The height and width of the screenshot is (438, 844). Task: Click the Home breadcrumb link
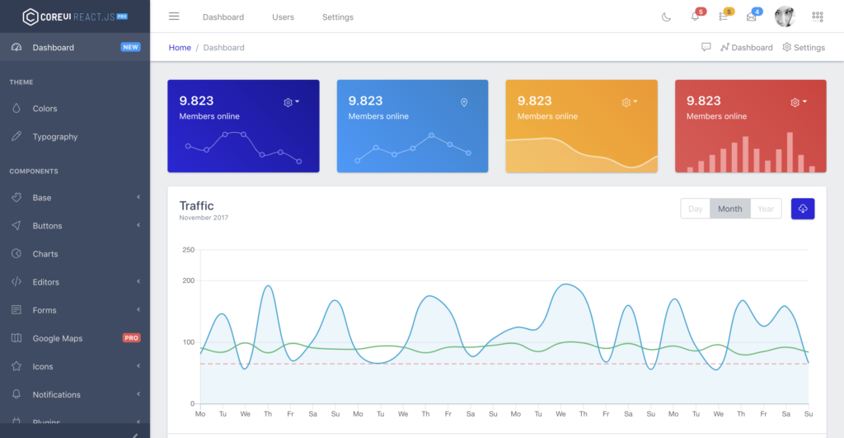point(180,48)
